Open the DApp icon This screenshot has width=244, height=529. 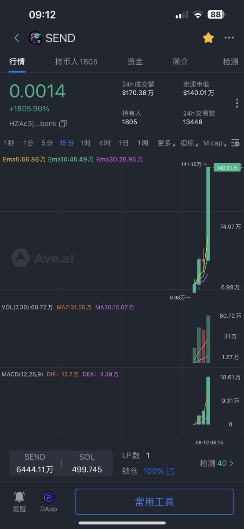[49, 502]
